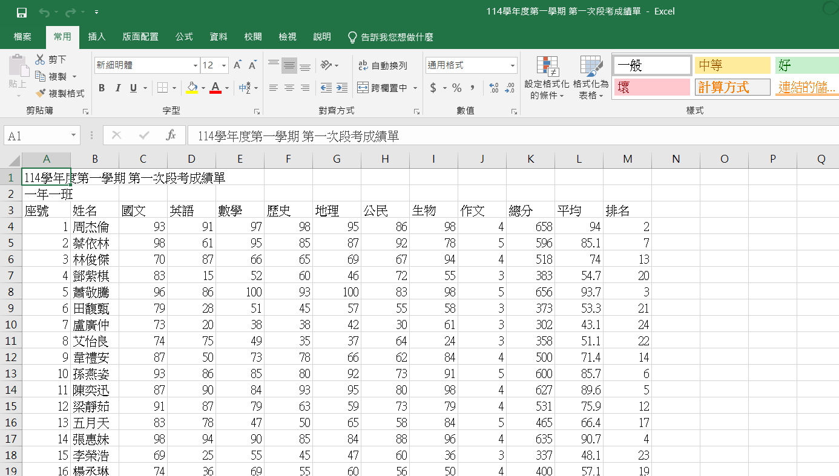Toggle merge and center (跨欄置中)
This screenshot has width=839, height=476.
[383, 88]
